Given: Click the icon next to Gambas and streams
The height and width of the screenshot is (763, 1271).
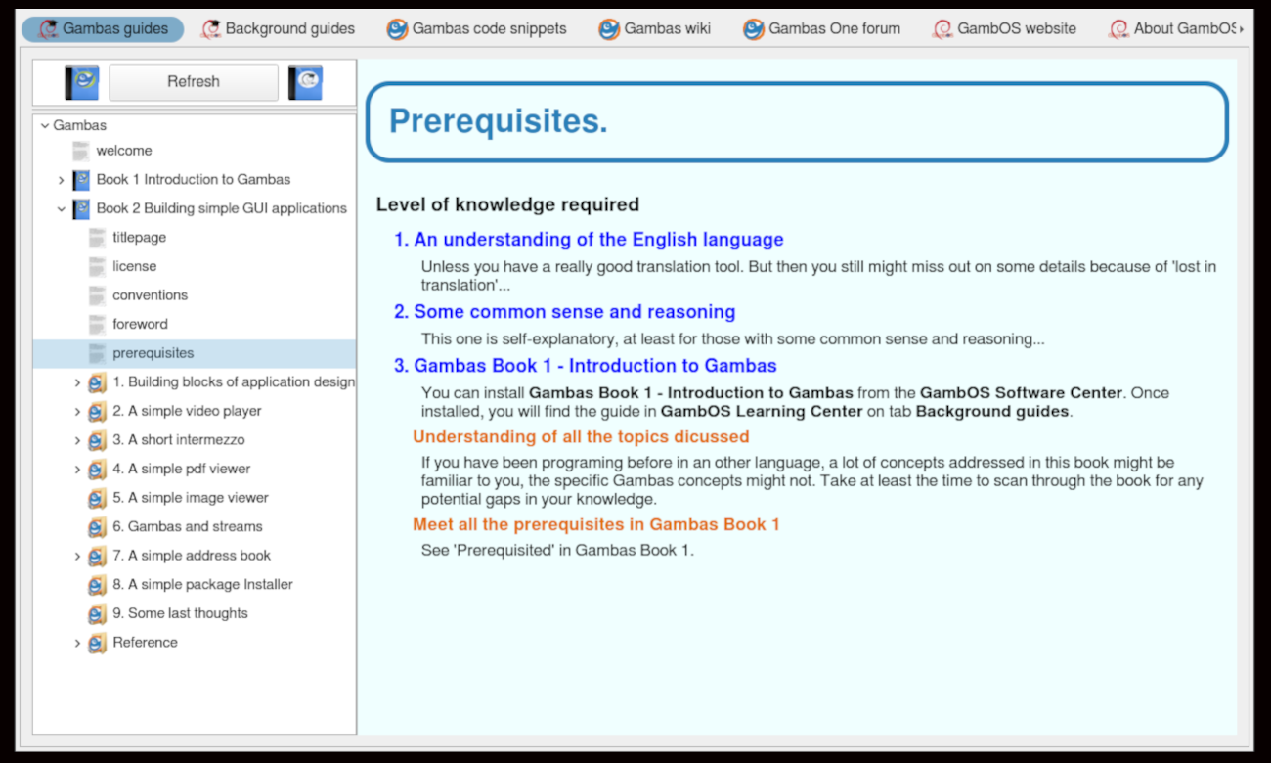Looking at the screenshot, I should (97, 526).
